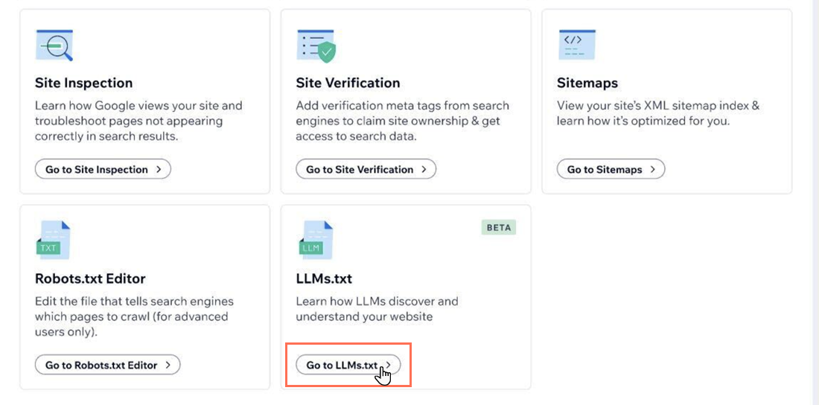Image resolution: width=819 pixels, height=405 pixels.
Task: Select the Site Verification card heading
Action: [348, 83]
